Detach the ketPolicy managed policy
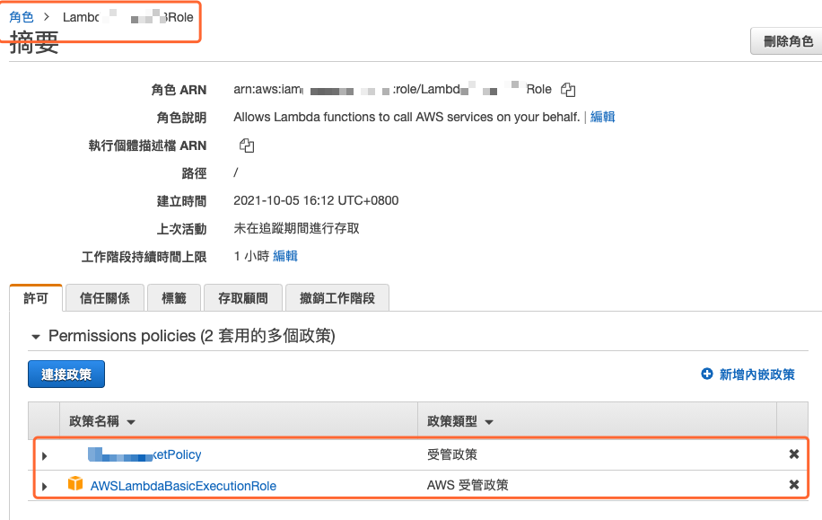This screenshot has height=520, width=822. (x=793, y=454)
